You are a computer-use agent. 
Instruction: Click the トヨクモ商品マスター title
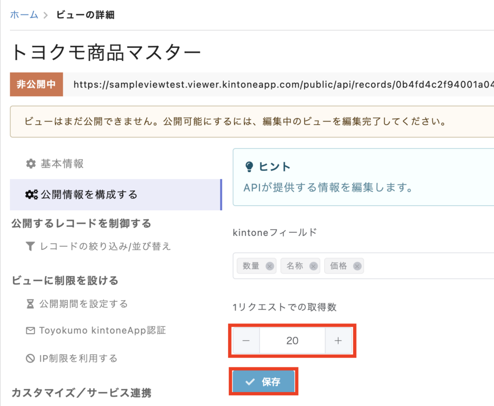pyautogui.click(x=106, y=52)
